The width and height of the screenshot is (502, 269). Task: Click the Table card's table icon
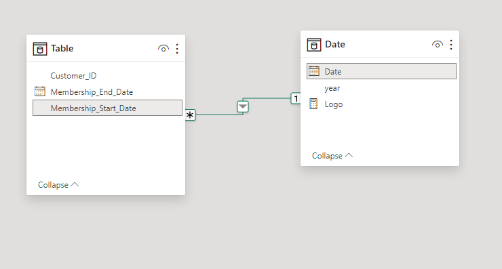[40, 49]
